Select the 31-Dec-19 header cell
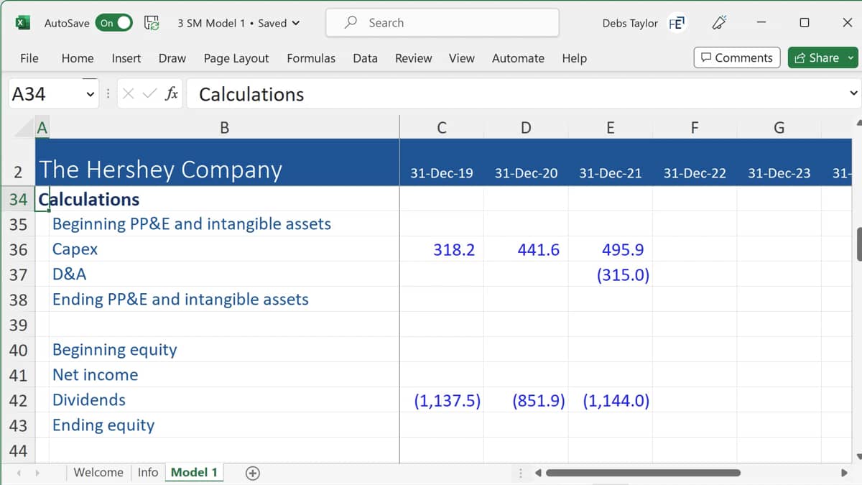Screen dimensions: 862x485 [x=442, y=173]
